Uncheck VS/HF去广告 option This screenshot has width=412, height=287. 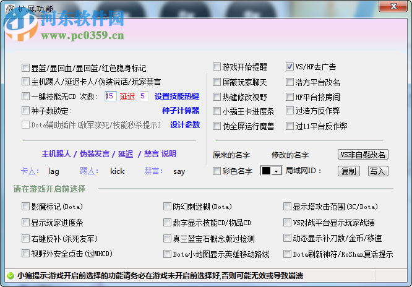(290, 67)
